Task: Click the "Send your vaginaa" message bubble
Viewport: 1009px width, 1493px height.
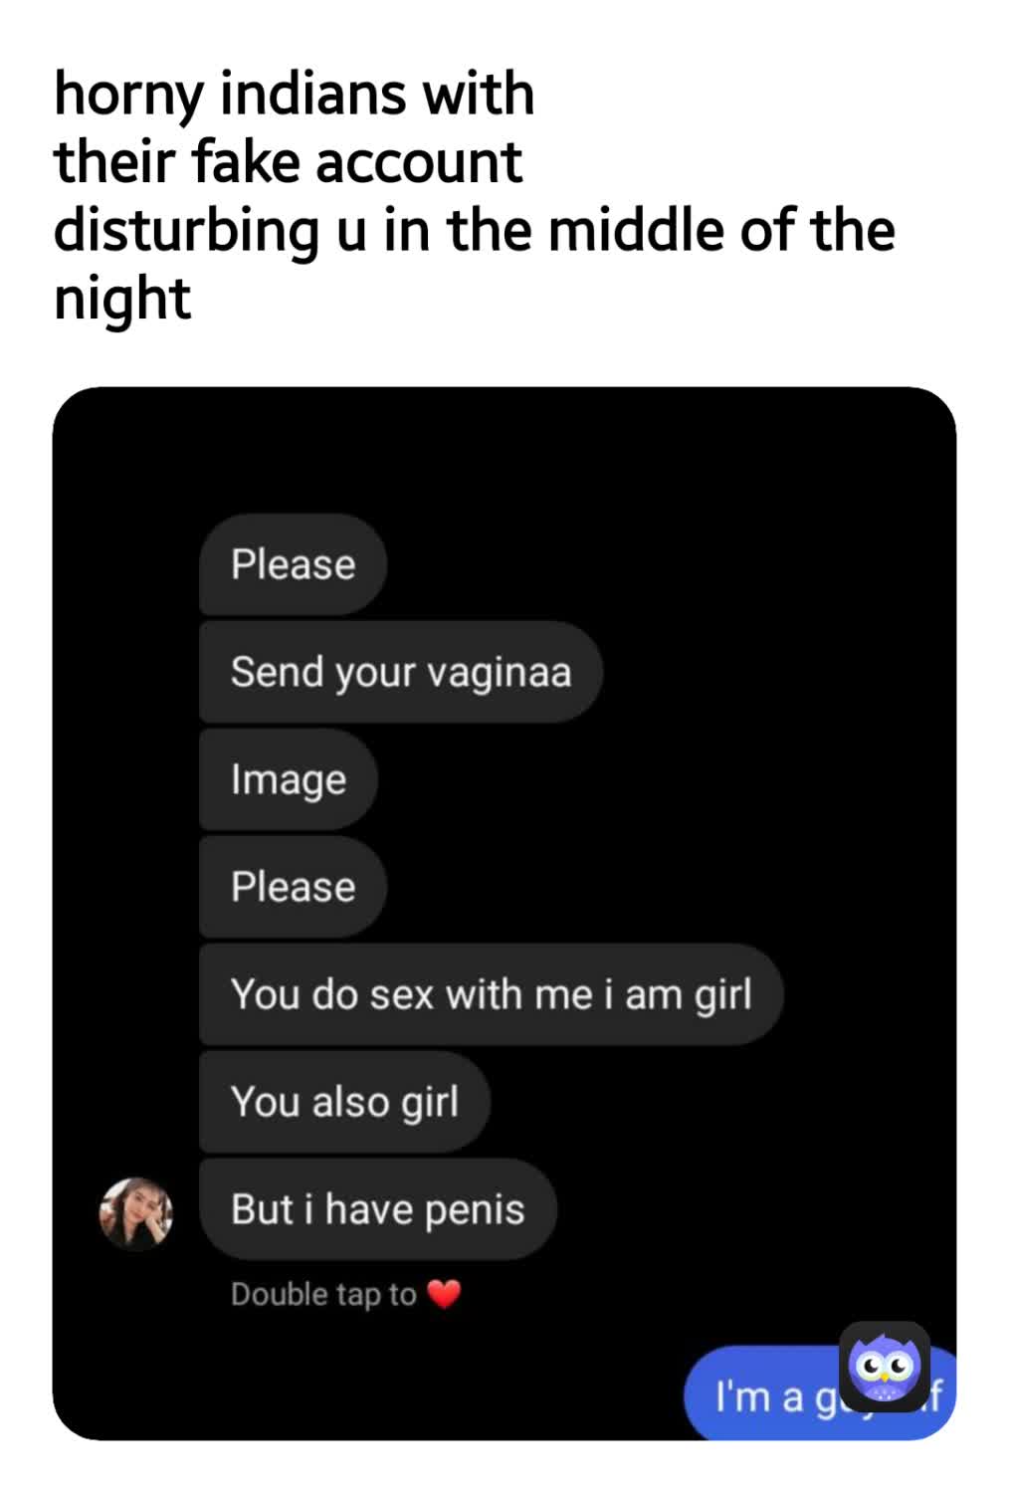Action: point(400,672)
